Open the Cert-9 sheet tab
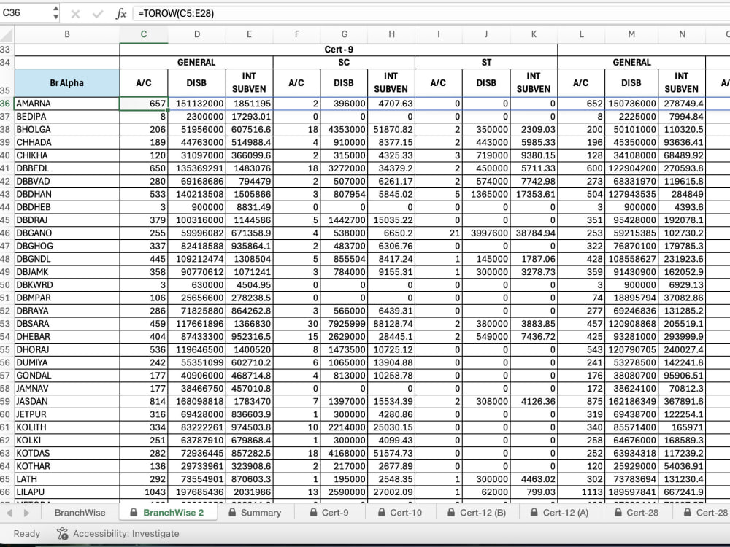This screenshot has width=730, height=547. click(x=330, y=513)
